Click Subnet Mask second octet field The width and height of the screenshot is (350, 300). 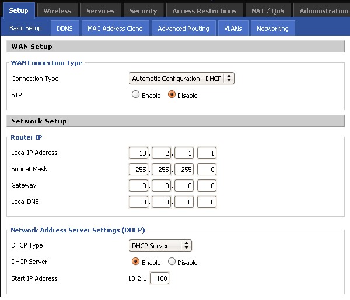(161, 169)
